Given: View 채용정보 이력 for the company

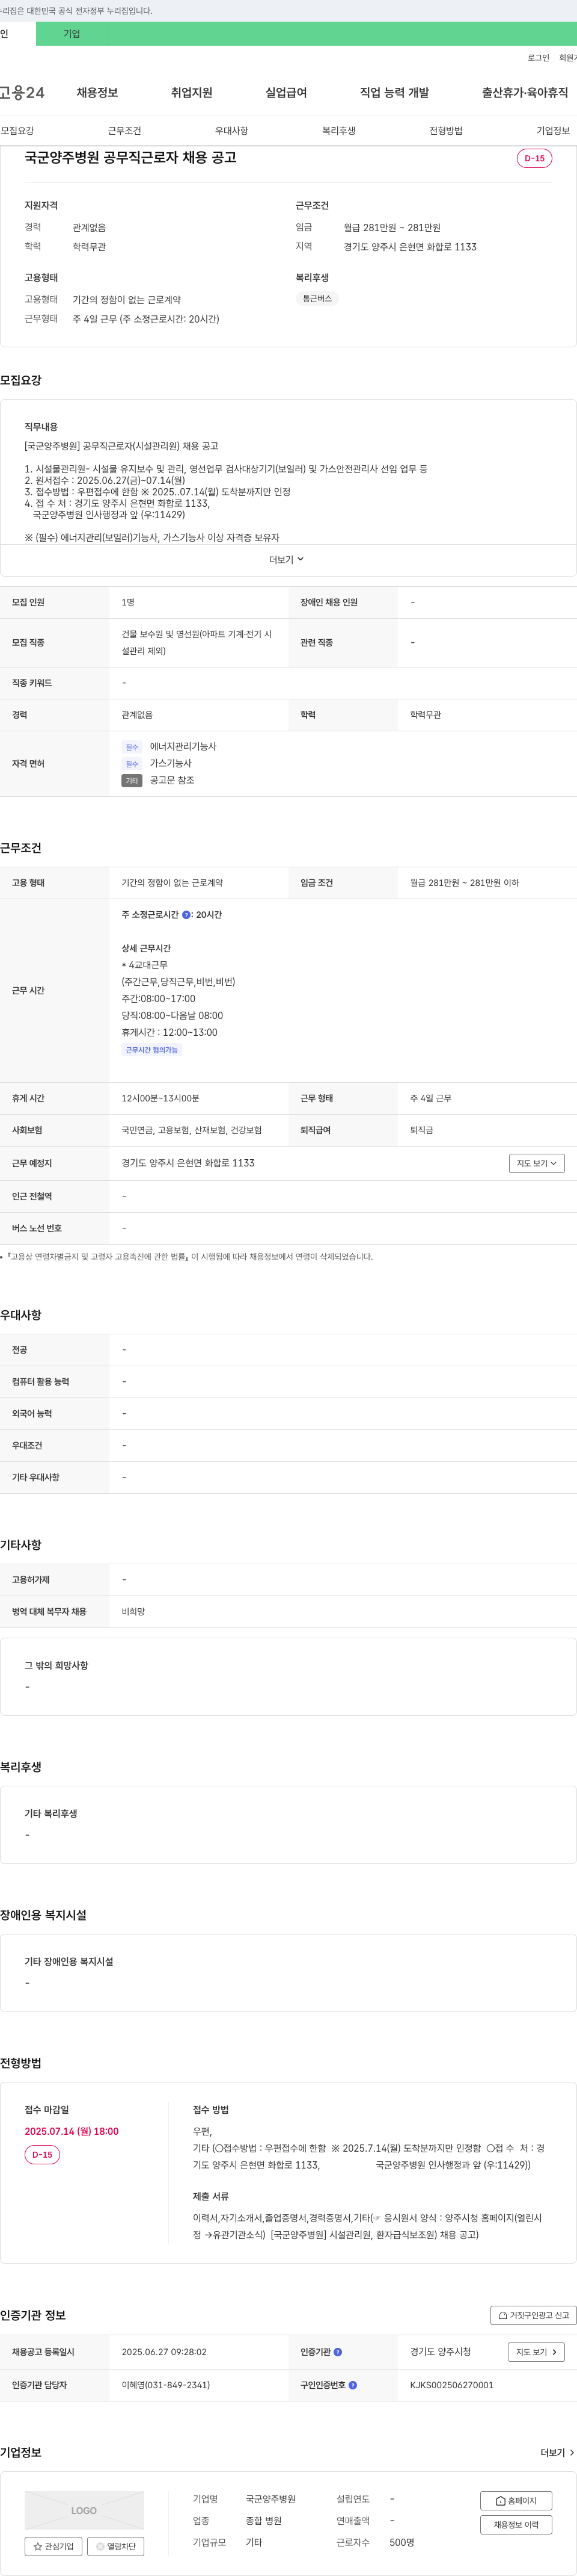Looking at the screenshot, I should pos(516,2525).
